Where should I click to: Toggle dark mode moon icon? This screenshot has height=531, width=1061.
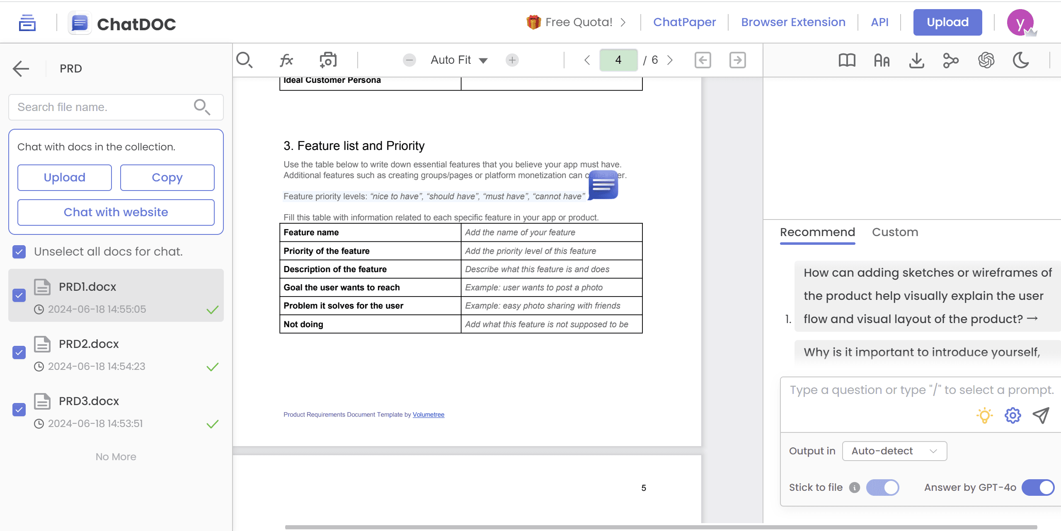pyautogui.click(x=1021, y=60)
